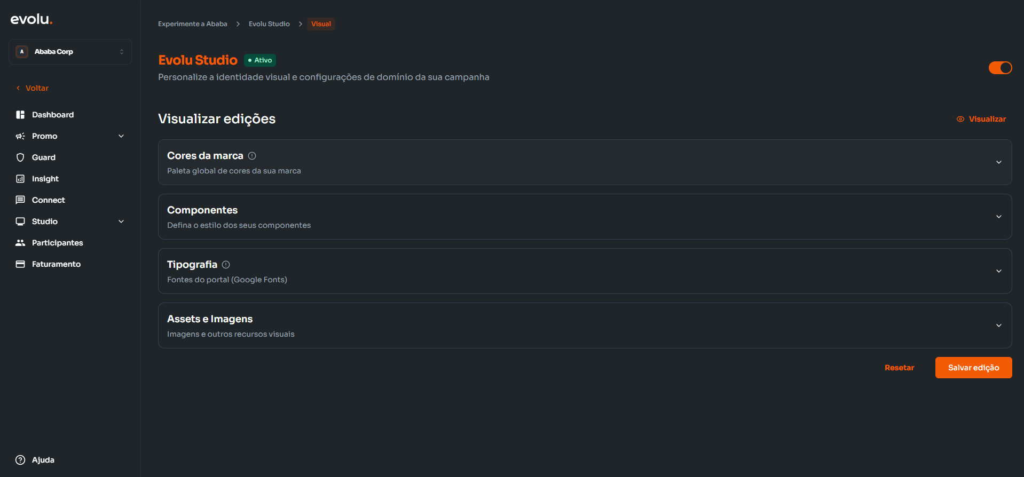Click the Dashboard icon in sidebar
The width and height of the screenshot is (1024, 477).
tap(20, 115)
